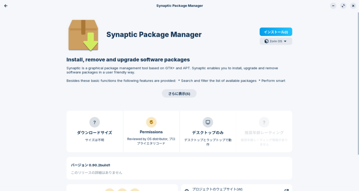Open the Permissions info card

(x=151, y=132)
